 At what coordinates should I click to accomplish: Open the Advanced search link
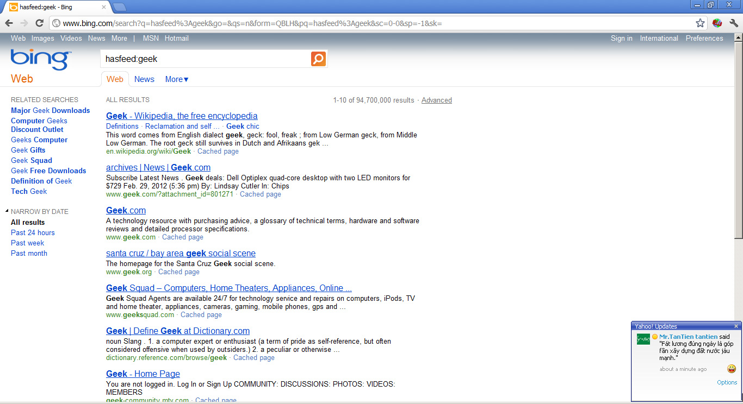tap(437, 100)
